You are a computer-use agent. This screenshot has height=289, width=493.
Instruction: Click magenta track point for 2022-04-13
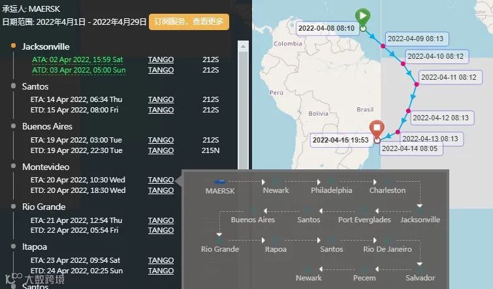pyautogui.click(x=398, y=132)
